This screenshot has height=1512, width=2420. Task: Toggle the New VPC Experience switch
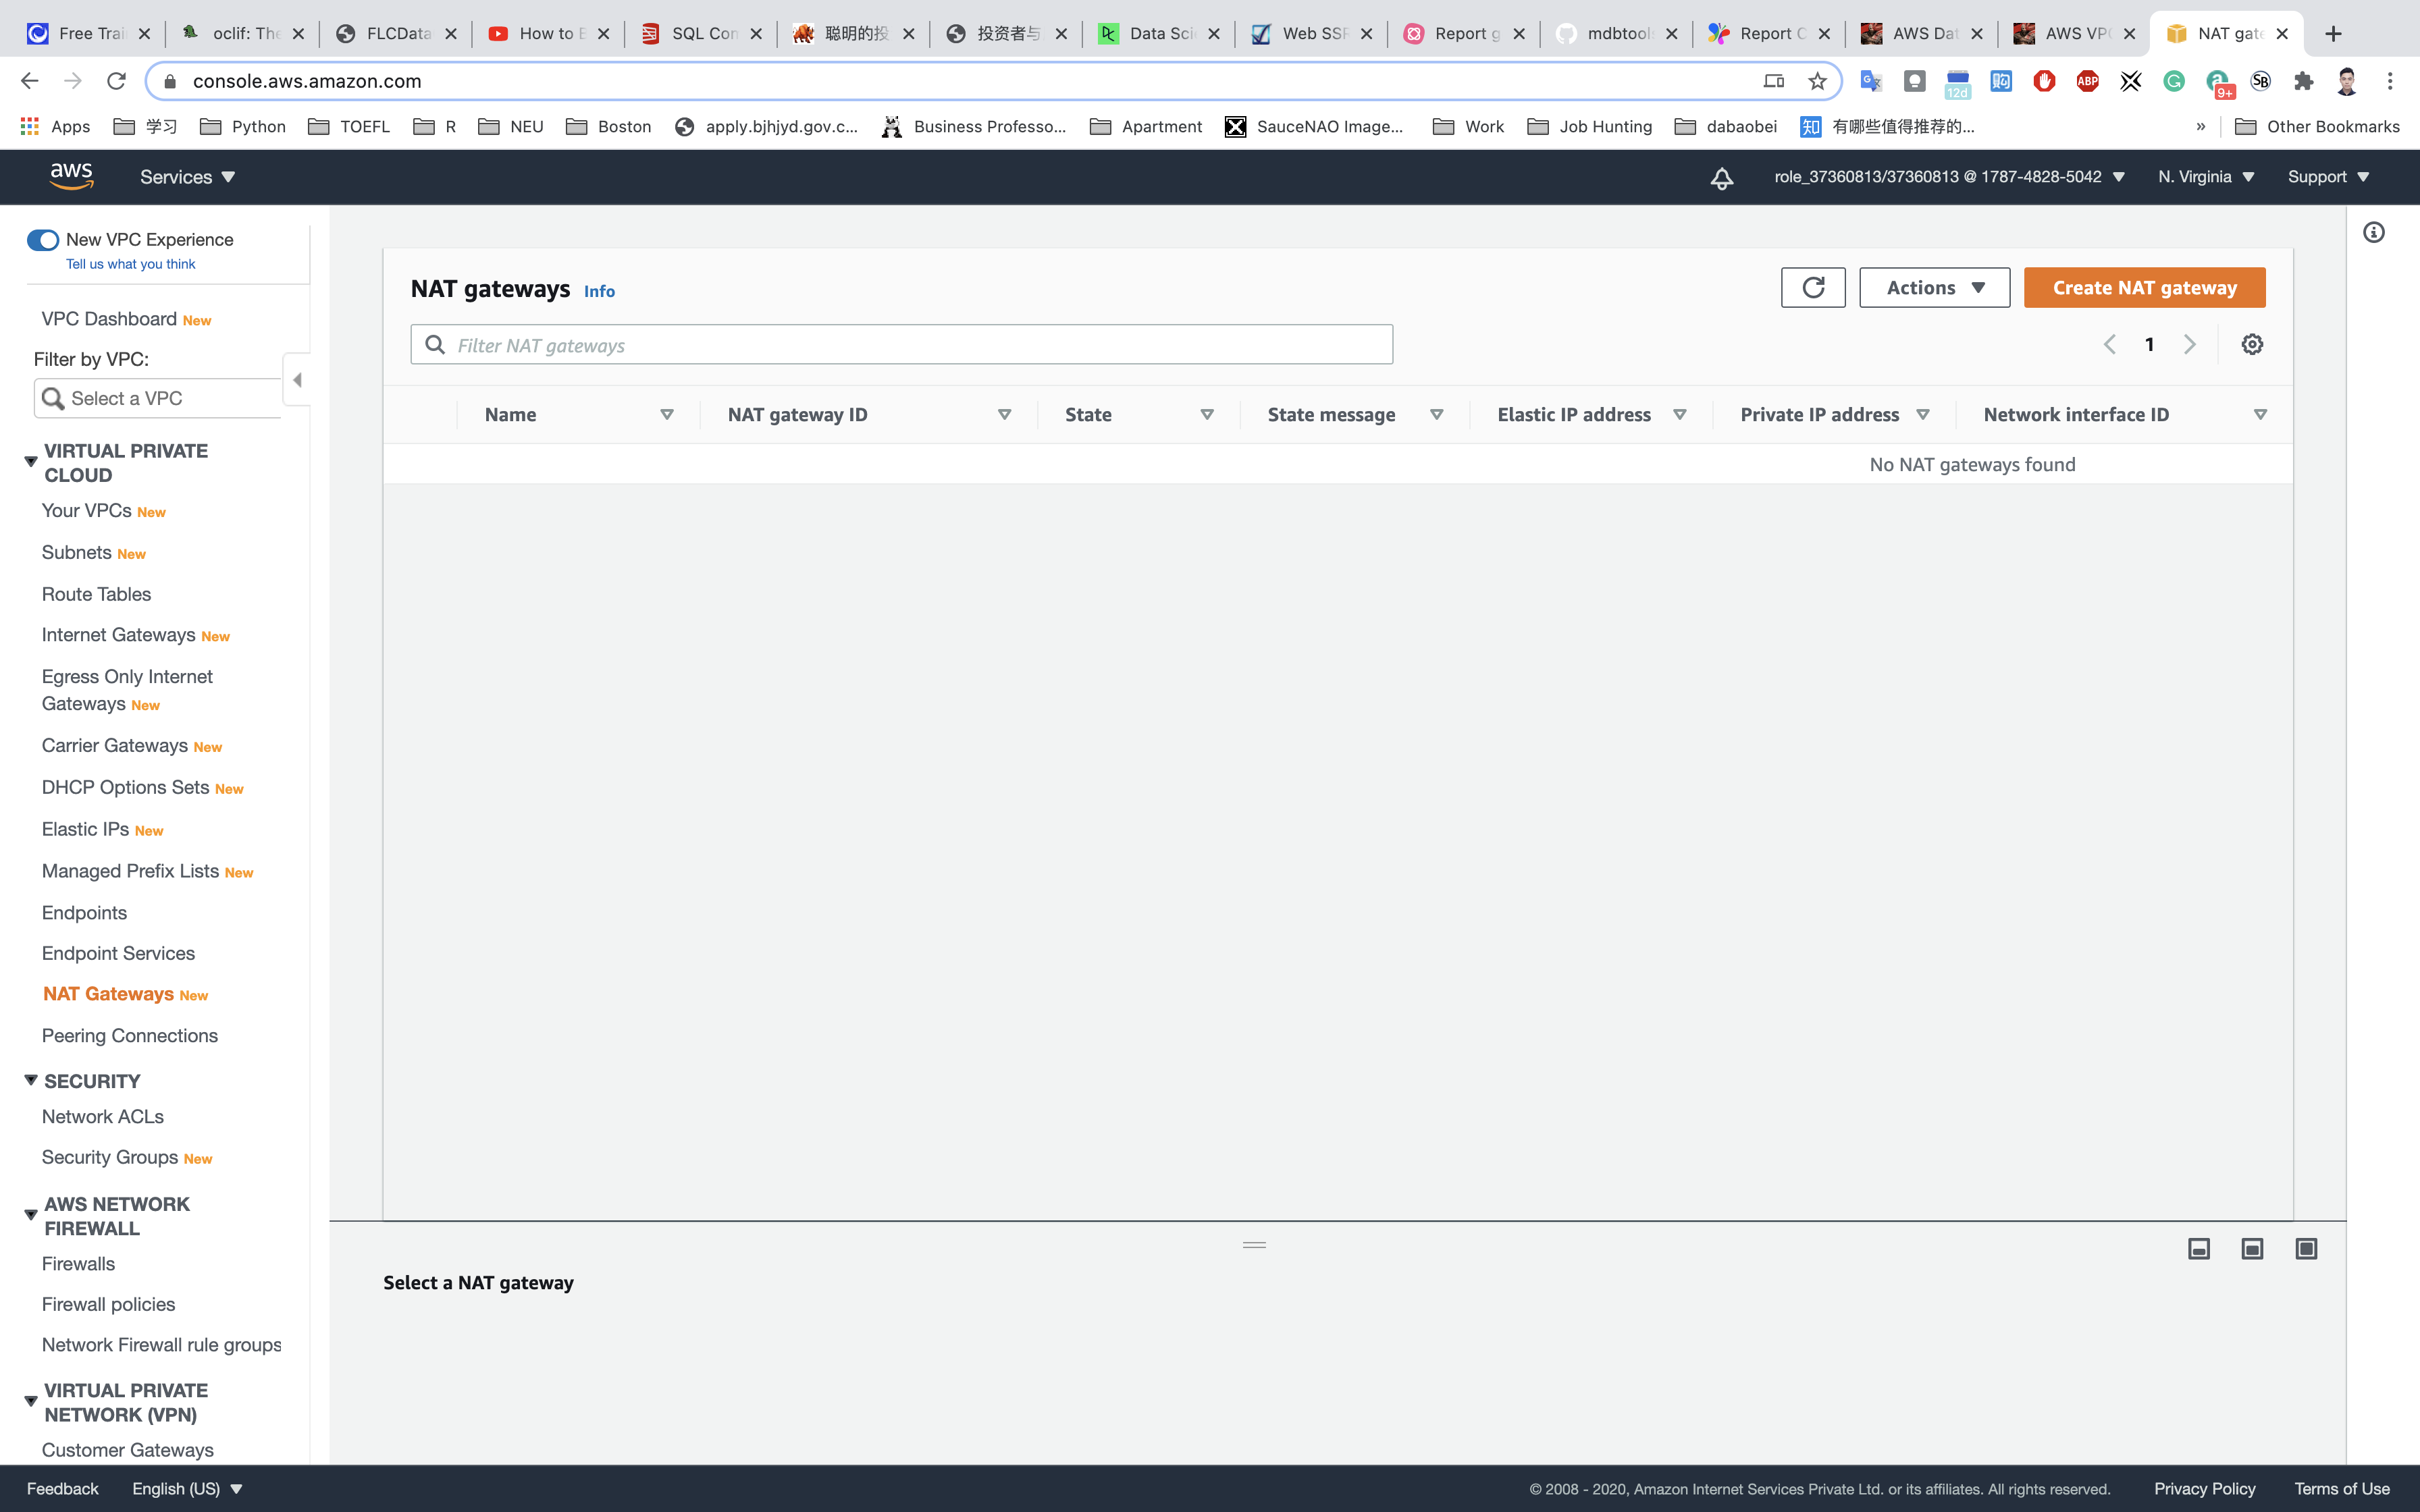click(43, 240)
